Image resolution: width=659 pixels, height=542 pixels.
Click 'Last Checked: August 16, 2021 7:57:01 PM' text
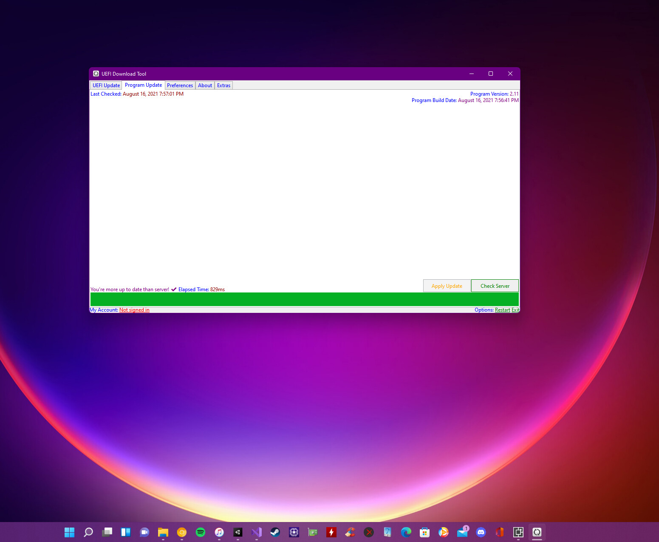(137, 94)
